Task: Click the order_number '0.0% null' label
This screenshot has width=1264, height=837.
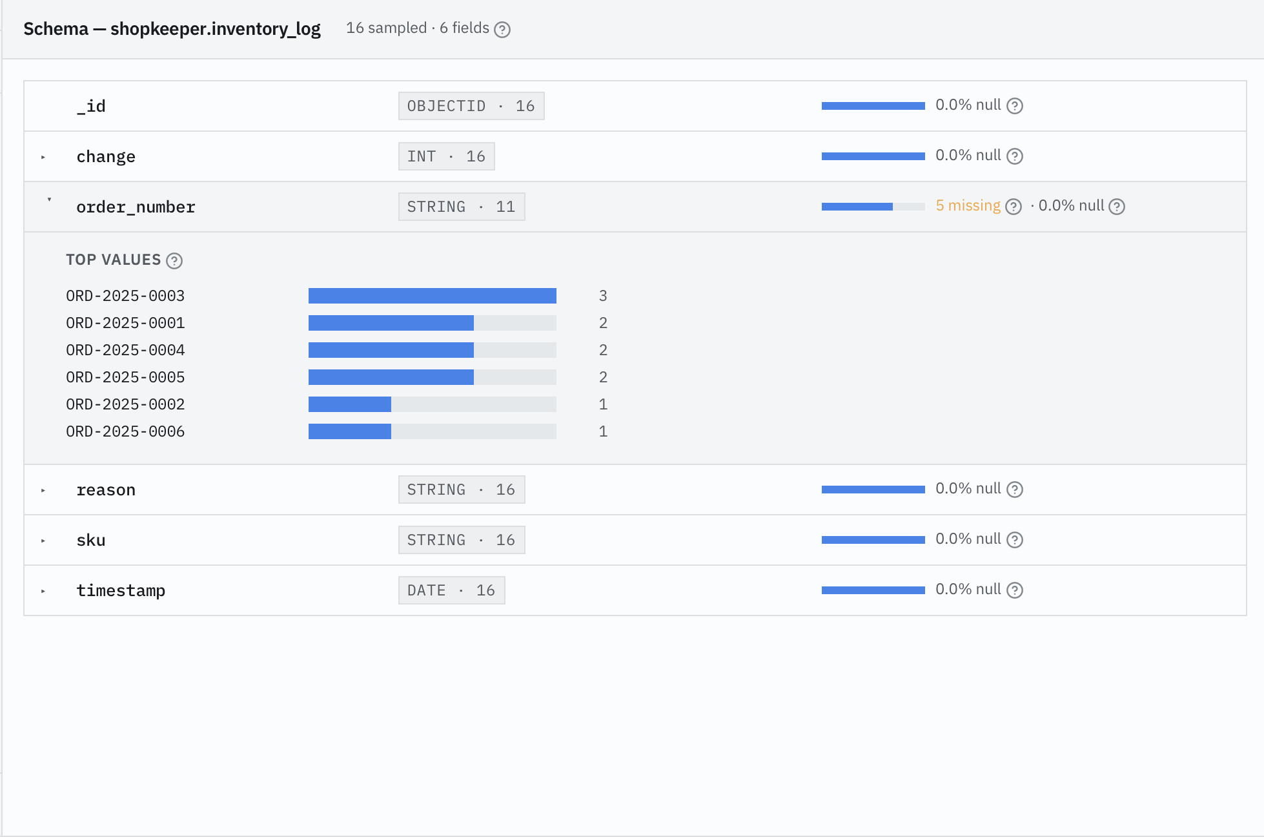Action: [x=1072, y=205]
